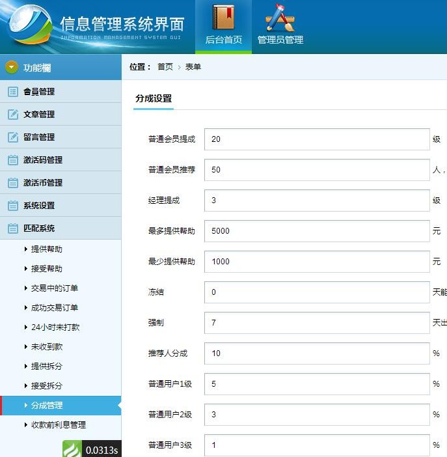The height and width of the screenshot is (457, 447).
Task: Select 提供拆分 submenu item
Action: tap(47, 366)
